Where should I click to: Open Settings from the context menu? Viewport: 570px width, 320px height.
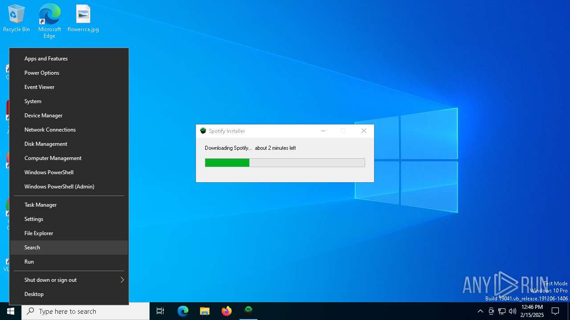(x=69, y=219)
